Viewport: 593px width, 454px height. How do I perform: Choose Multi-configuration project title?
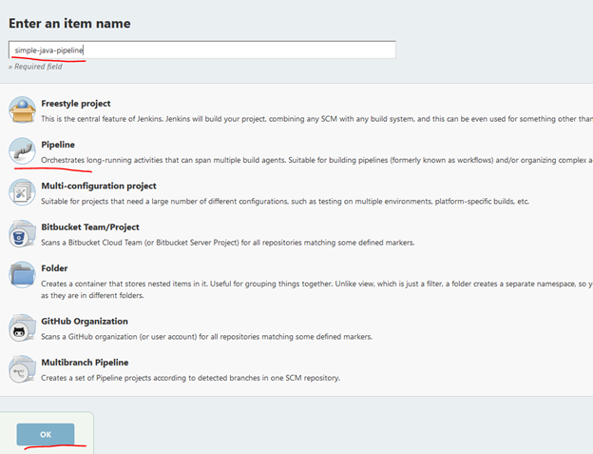(99, 186)
